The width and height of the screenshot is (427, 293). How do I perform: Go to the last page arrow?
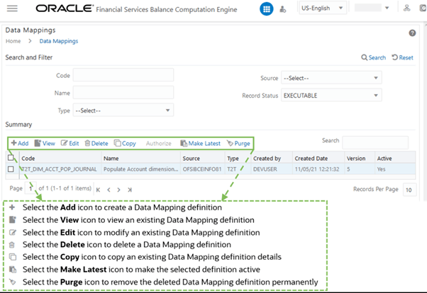point(130,190)
